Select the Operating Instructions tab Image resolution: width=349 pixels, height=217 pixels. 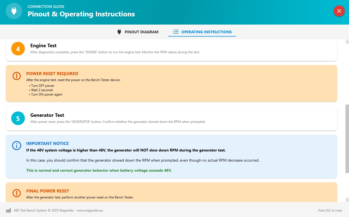(x=202, y=32)
